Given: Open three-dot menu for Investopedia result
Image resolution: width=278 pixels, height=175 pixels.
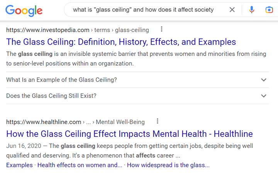Looking at the screenshot, I should point(161,29).
